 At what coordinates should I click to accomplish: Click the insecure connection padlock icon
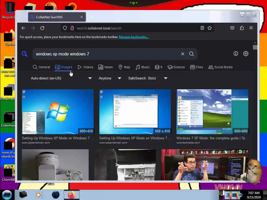[x=72, y=28]
